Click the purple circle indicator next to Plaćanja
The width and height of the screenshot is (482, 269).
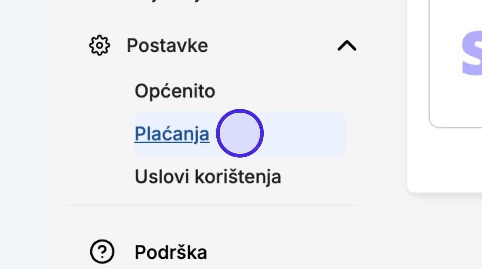pos(240,133)
